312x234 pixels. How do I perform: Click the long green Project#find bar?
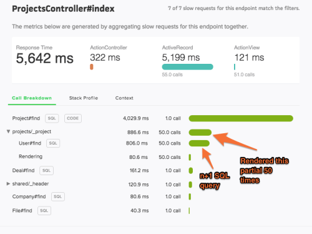pyautogui.click(x=241, y=118)
